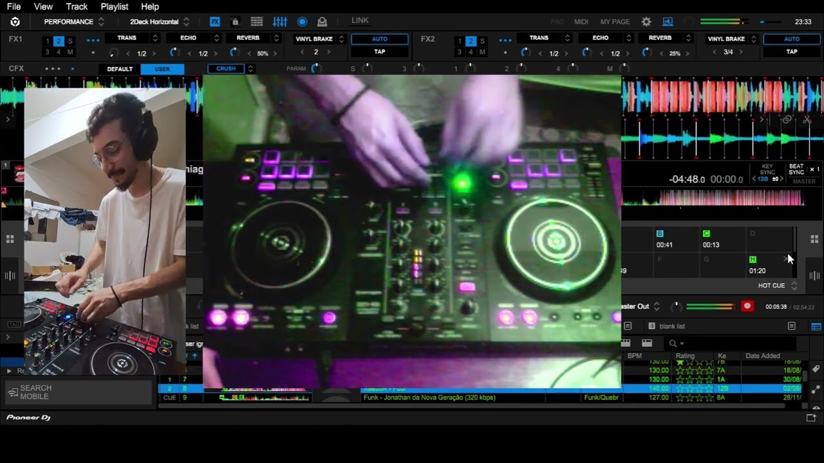Click the blue recording panel circle icon
The width and height of the screenshot is (824, 463).
coord(302,22)
